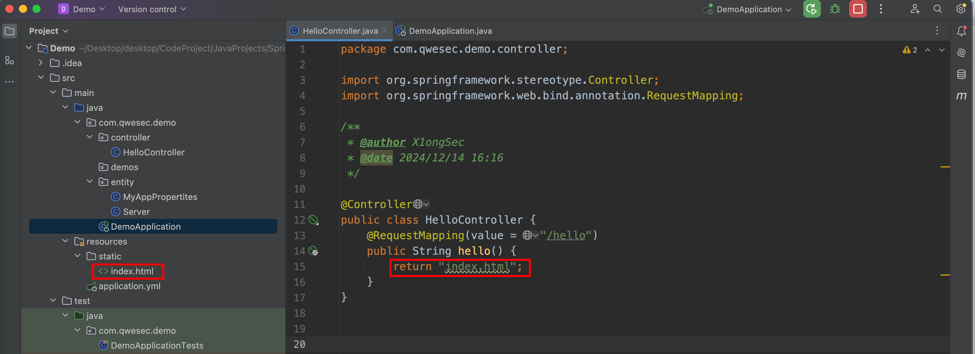Open the Structure tool window icon

point(9,60)
